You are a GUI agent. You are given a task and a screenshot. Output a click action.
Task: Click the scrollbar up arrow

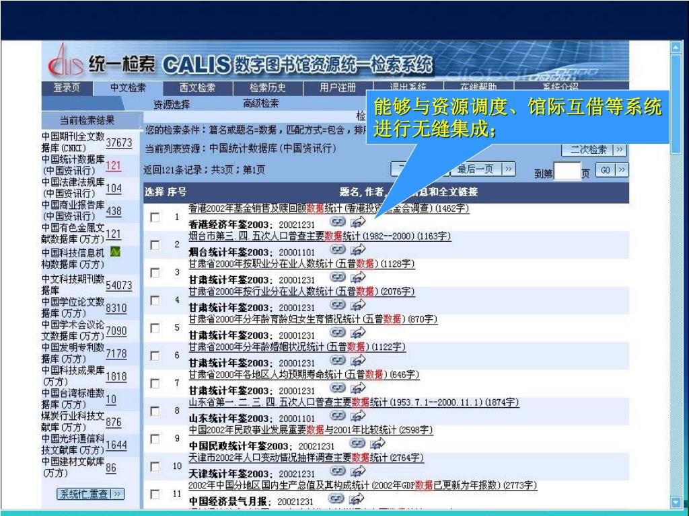[x=676, y=47]
